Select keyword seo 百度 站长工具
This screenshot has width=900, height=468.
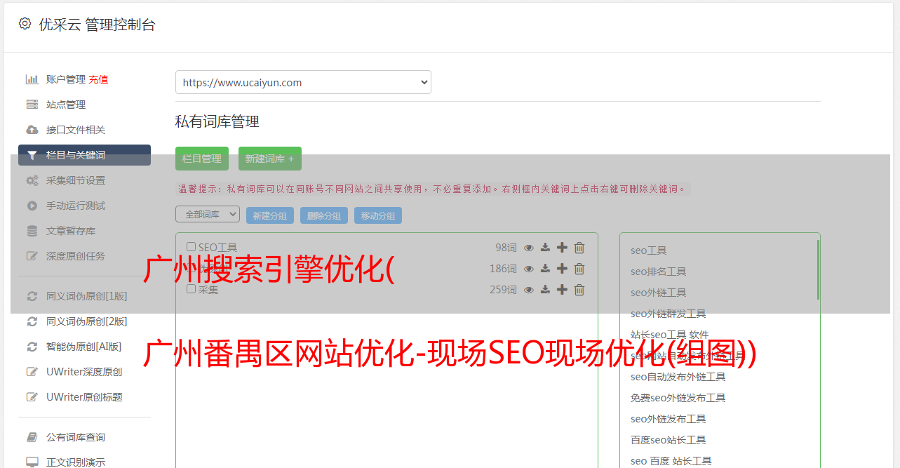pyautogui.click(x=671, y=461)
